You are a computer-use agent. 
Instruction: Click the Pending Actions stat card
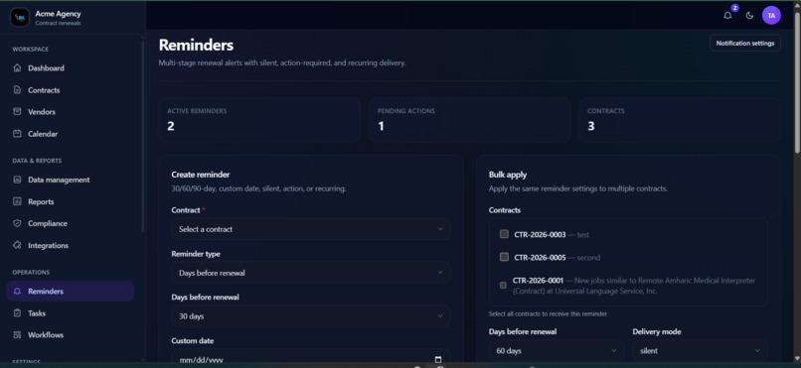click(469, 120)
